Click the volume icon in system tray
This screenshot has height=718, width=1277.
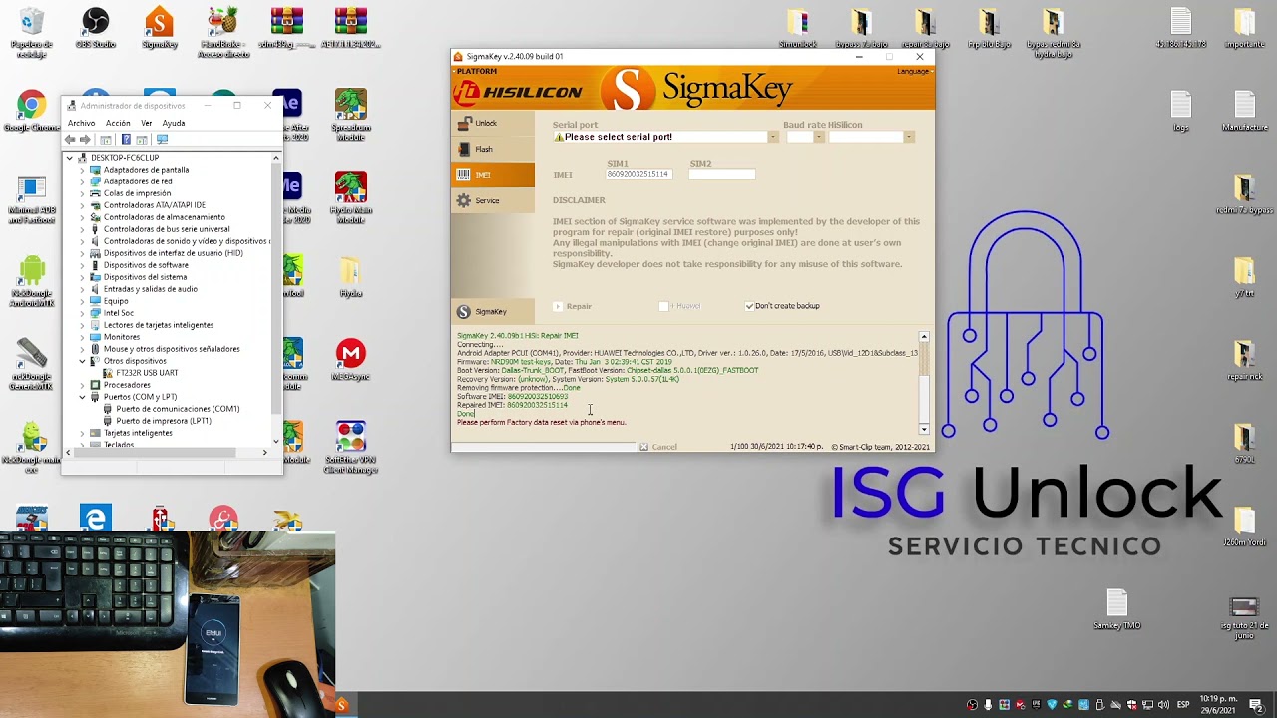pyautogui.click(x=1164, y=705)
